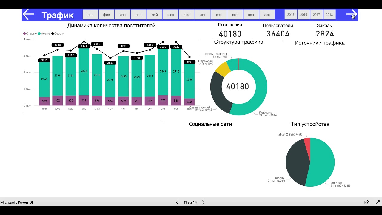Click the Новые legend green dot
The width and height of the screenshot is (382, 215).
tap(39, 34)
